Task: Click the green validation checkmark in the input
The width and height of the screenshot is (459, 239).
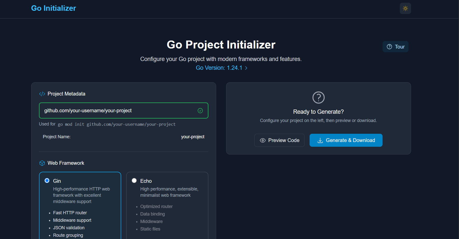Action: tap(200, 110)
